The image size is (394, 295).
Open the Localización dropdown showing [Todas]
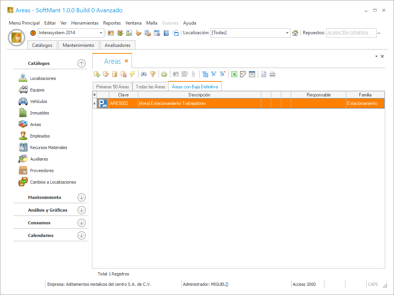pyautogui.click(x=287, y=33)
